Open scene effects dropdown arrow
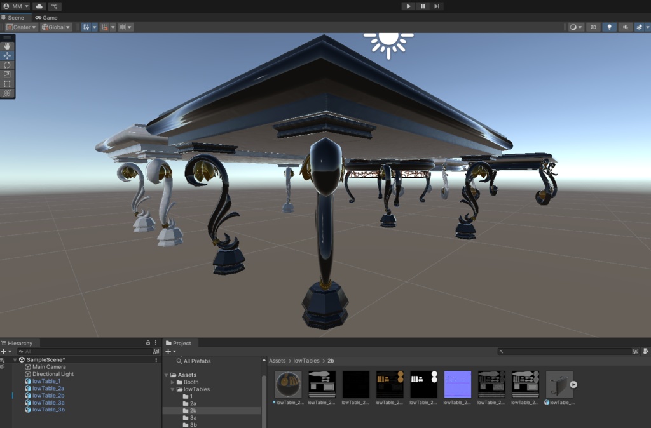The image size is (651, 428). coord(647,27)
